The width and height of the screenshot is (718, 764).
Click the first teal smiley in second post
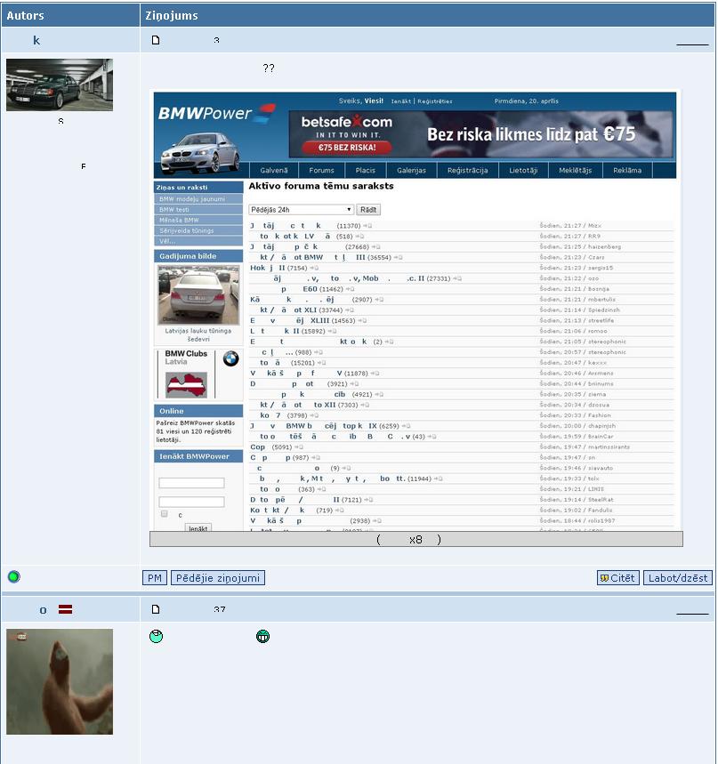pyautogui.click(x=156, y=636)
